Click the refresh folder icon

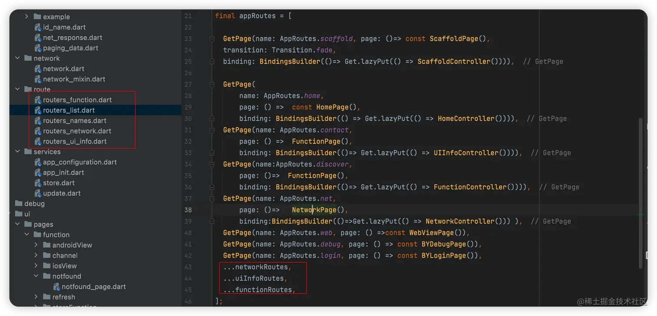[47, 297]
